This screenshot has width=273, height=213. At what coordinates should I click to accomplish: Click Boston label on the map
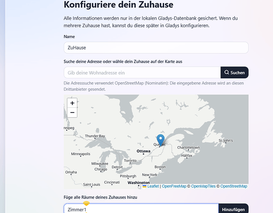[x=160, y=167]
